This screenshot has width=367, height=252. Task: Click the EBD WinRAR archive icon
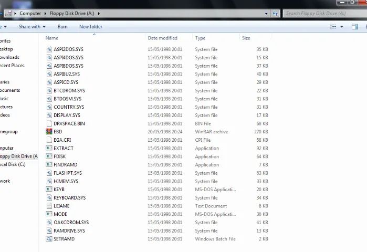coord(49,131)
